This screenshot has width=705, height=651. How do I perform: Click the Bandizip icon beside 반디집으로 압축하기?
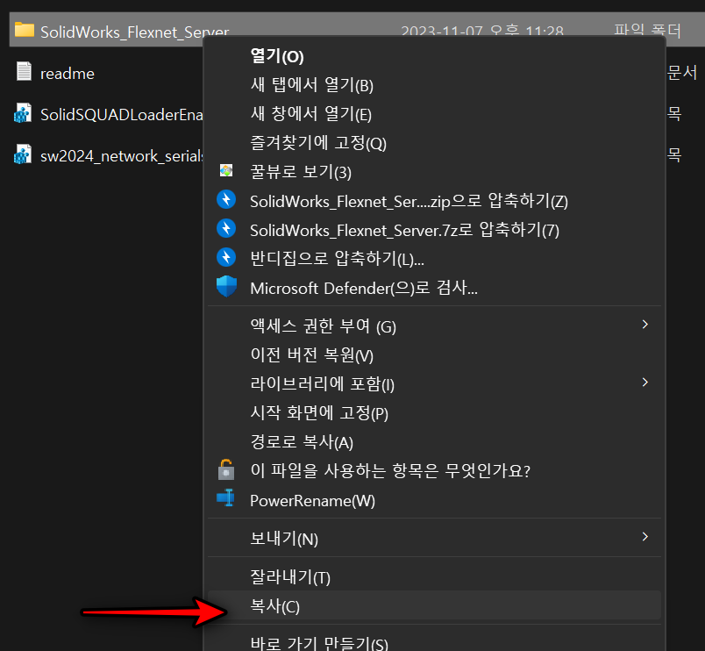(x=226, y=257)
